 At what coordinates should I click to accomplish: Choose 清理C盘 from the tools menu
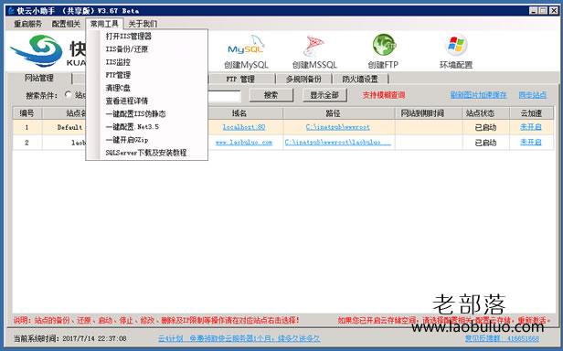[118, 88]
